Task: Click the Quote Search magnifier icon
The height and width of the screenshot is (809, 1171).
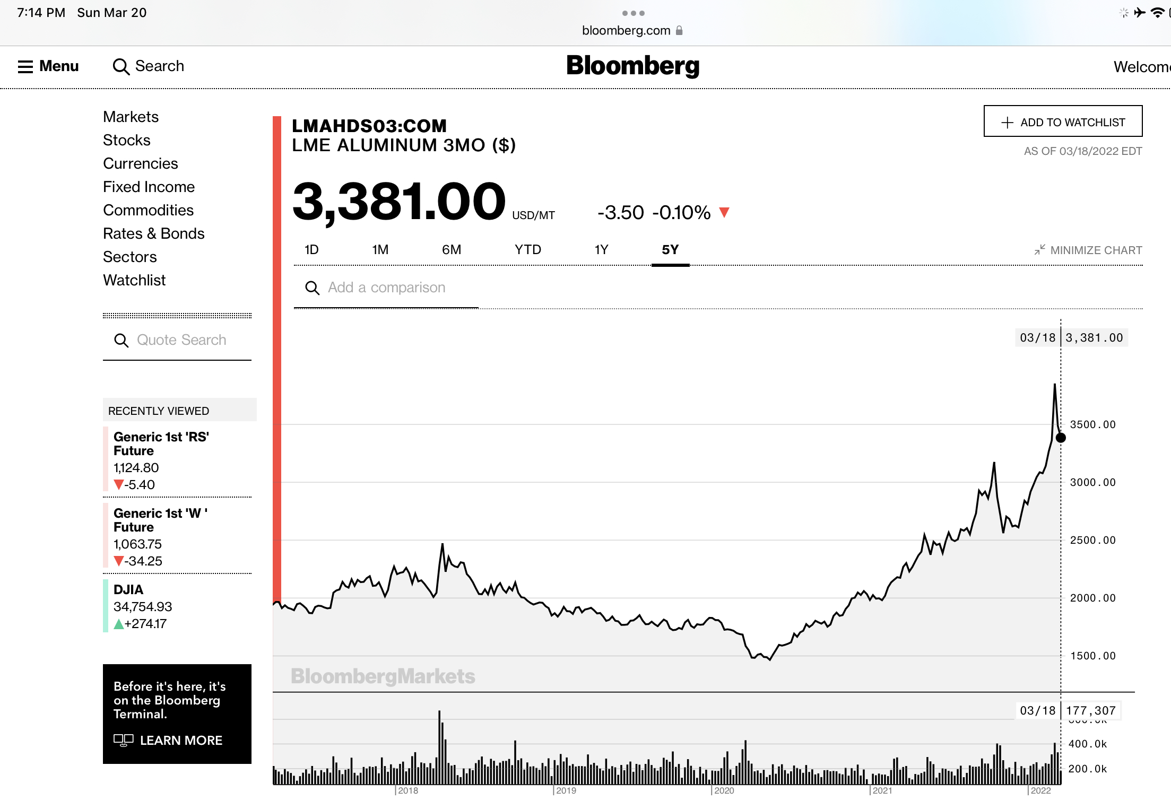Action: click(x=122, y=341)
